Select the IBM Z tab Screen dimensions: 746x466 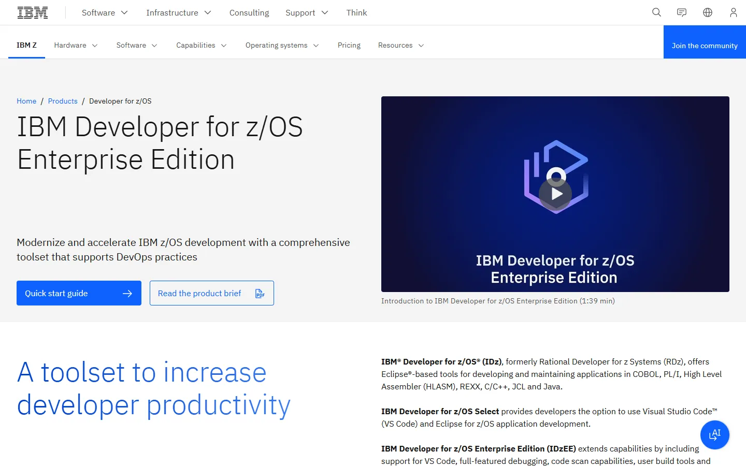point(27,46)
